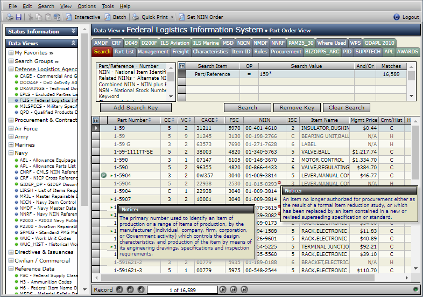Click the Search button
This screenshot has width=423, height=297.
248,108
